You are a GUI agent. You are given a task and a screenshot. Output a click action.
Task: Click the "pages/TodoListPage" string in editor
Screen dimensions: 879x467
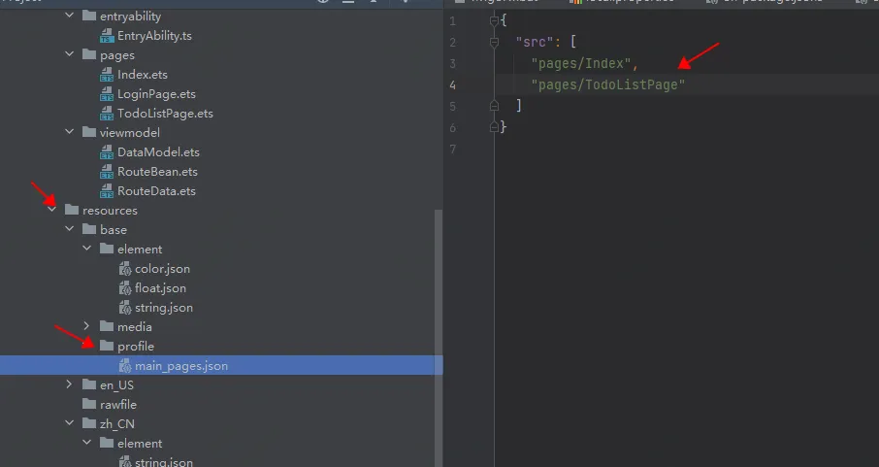(608, 84)
